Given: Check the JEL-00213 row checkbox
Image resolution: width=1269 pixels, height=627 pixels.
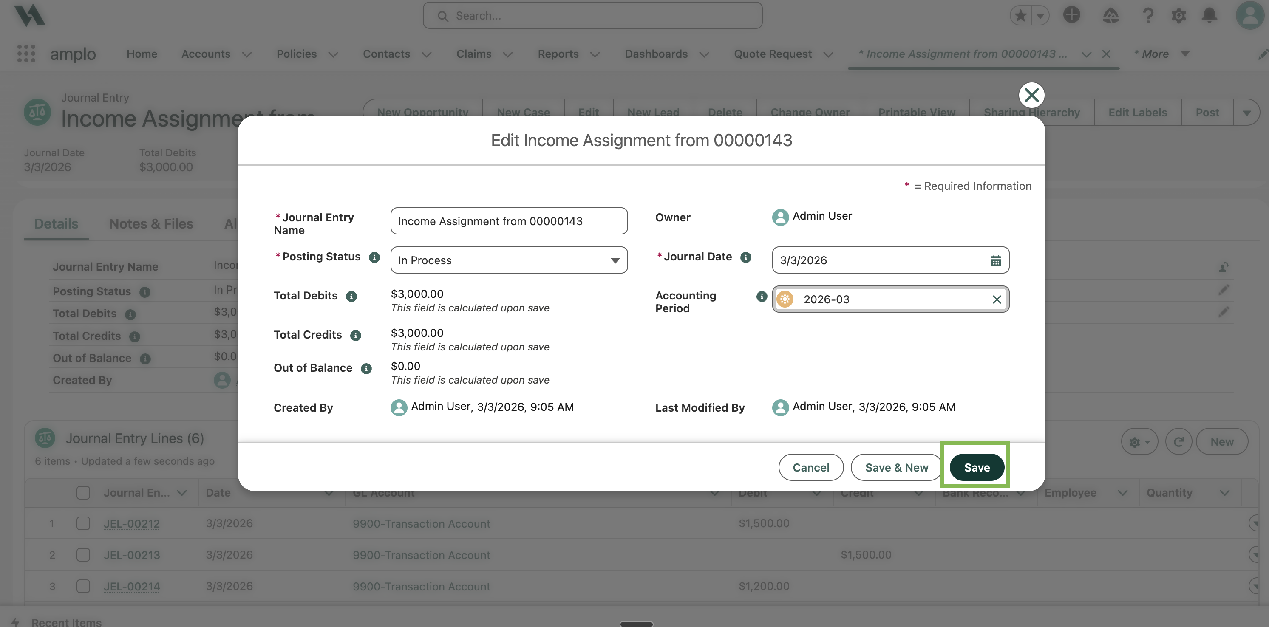Looking at the screenshot, I should [83, 555].
